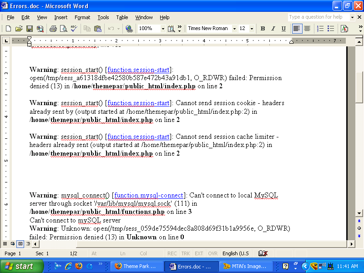Click the Paste clipboard icon

[98, 29]
